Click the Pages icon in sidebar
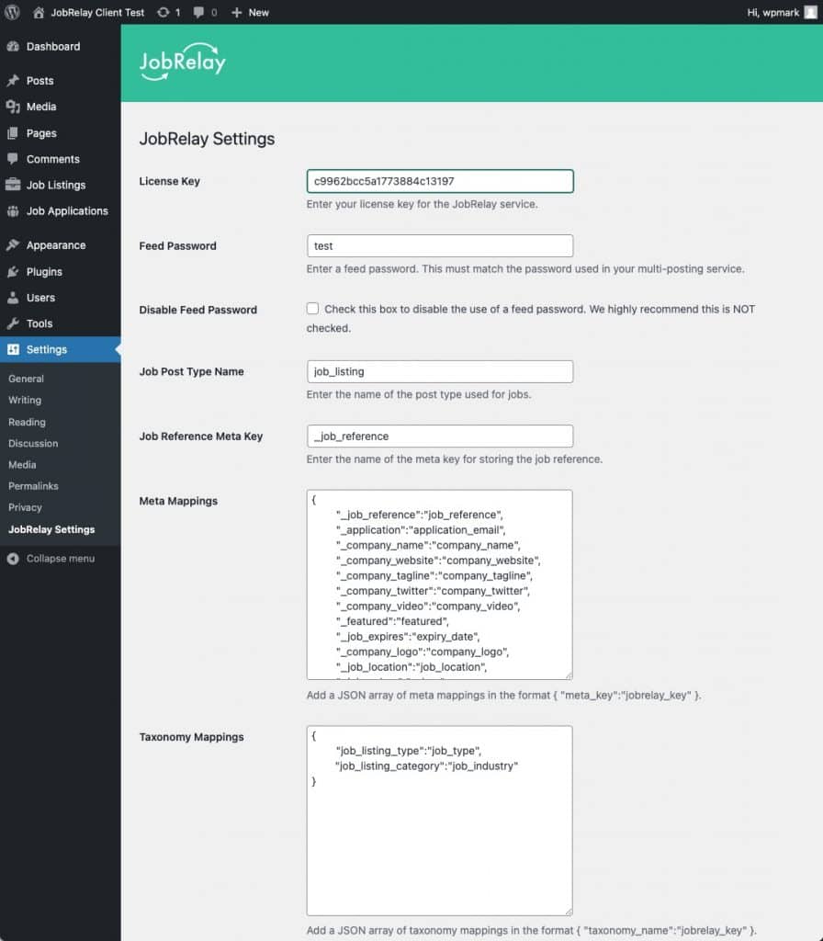This screenshot has width=823, height=941. coord(13,133)
